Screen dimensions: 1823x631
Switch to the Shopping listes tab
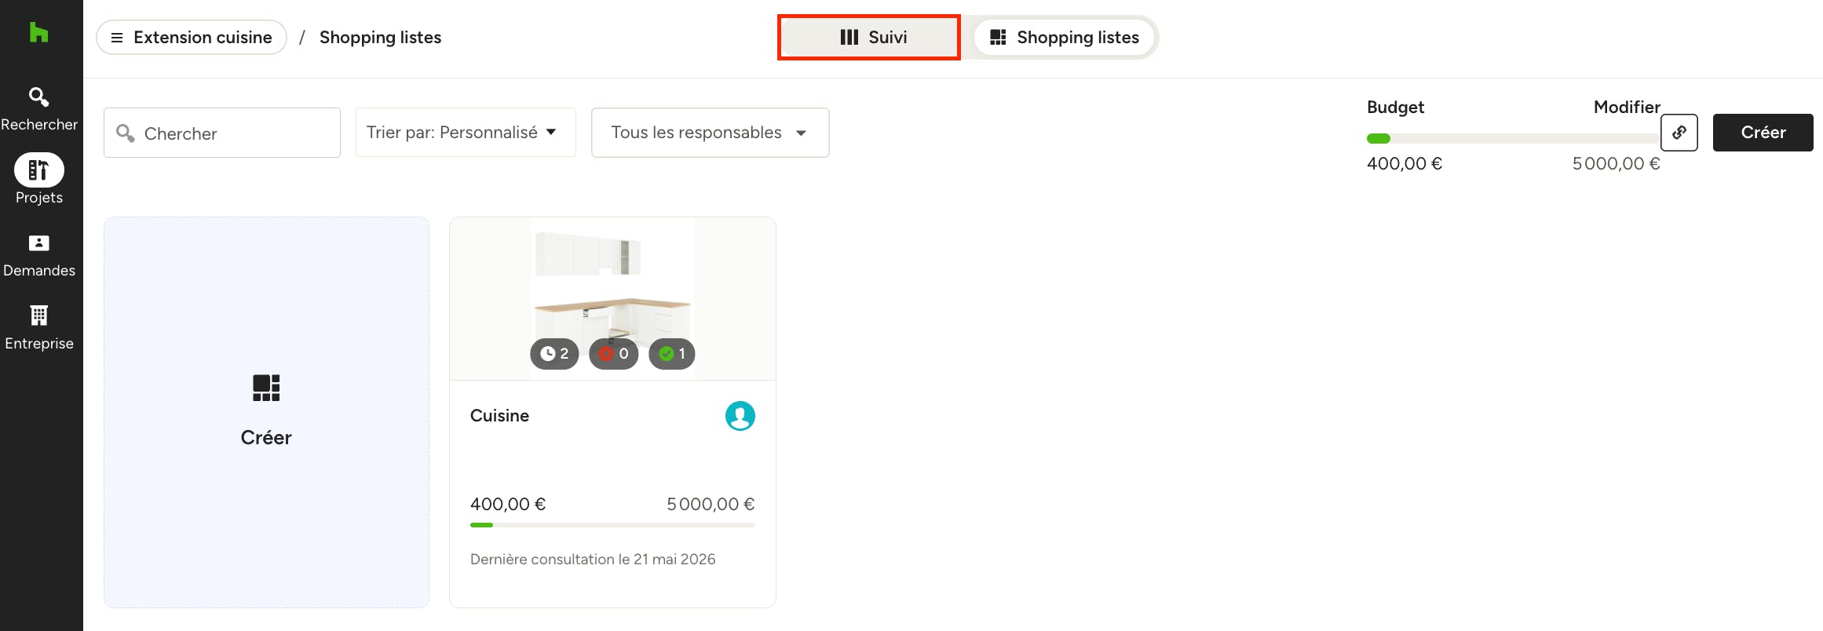coord(1065,38)
